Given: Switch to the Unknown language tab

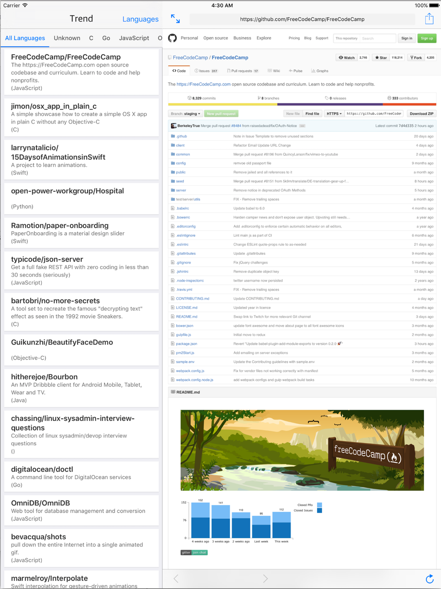Looking at the screenshot, I should [x=67, y=38].
